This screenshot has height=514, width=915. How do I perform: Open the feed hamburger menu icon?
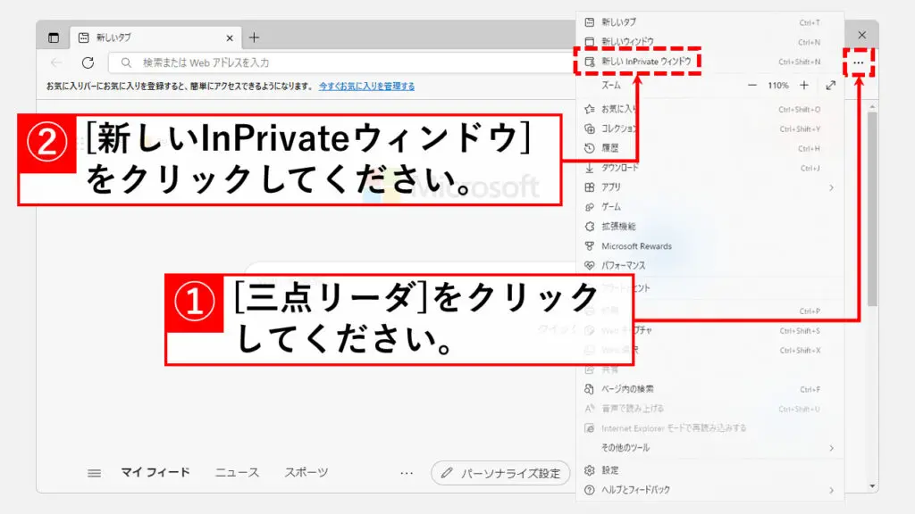(x=94, y=473)
